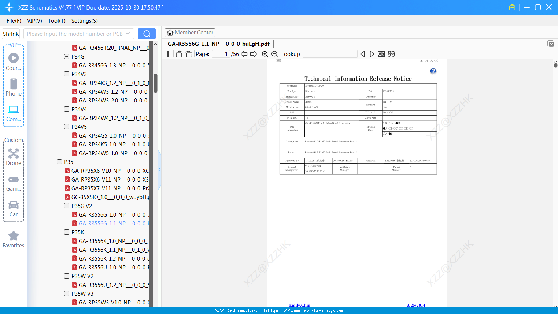Open the model number dropdown arrow

pyautogui.click(x=128, y=34)
